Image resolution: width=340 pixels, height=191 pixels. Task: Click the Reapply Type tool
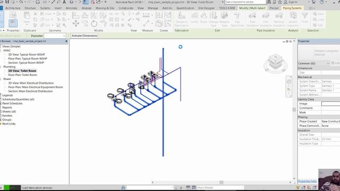(x=224, y=19)
